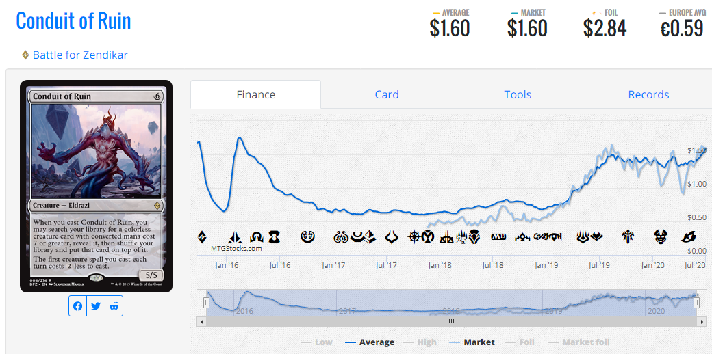
Task: Click the navigator scroll right arrow
Action: pyautogui.click(x=703, y=321)
